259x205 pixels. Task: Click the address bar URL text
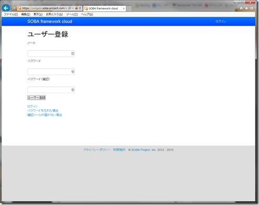click(44, 8)
